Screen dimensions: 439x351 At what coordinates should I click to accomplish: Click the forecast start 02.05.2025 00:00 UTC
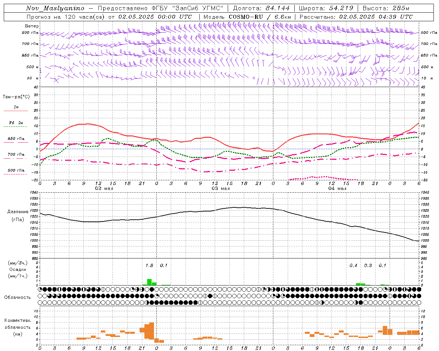pos(155,17)
